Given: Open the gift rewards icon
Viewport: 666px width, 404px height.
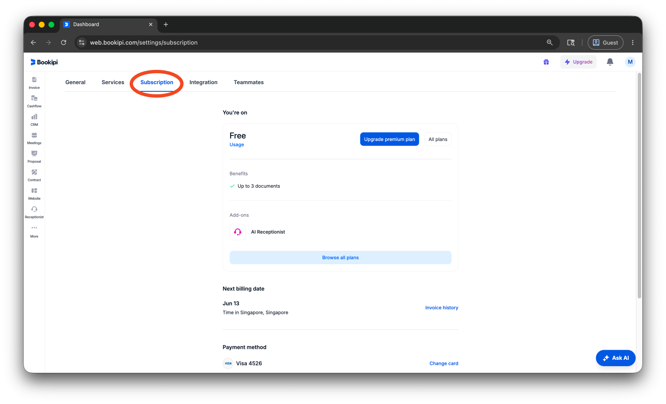Looking at the screenshot, I should click(546, 62).
